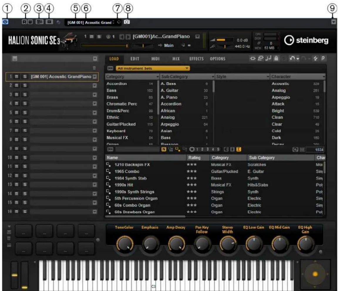Click the trash icon above slot list
Screen dimensions: 338x291
point(94,68)
